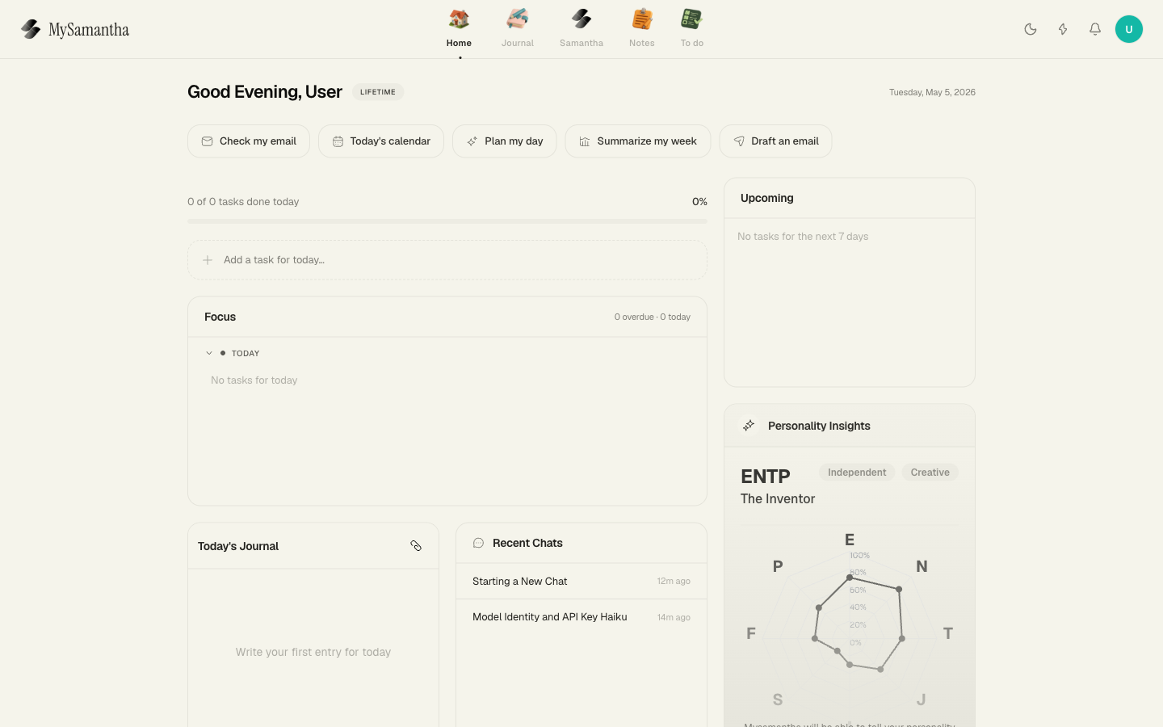
Task: Click the lightning bolt icon
Action: 1063,29
